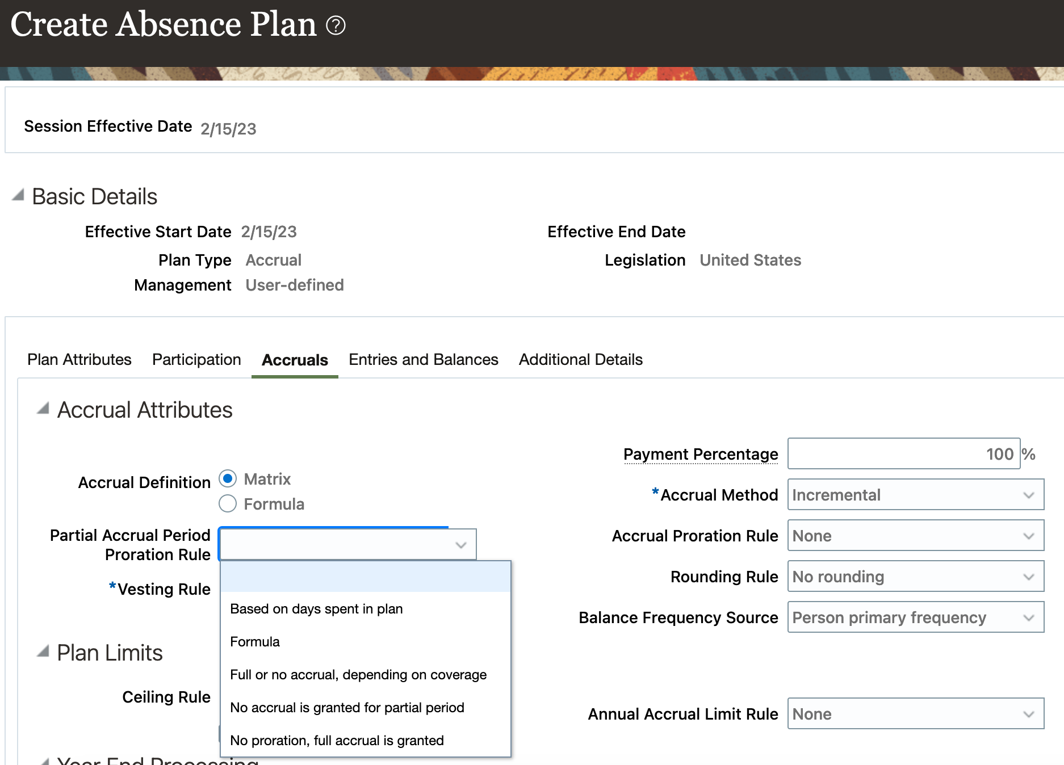
Task: Switch to the Participation tab
Action: pyautogui.click(x=196, y=360)
